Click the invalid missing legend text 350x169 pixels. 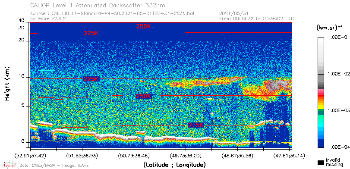click(x=334, y=162)
